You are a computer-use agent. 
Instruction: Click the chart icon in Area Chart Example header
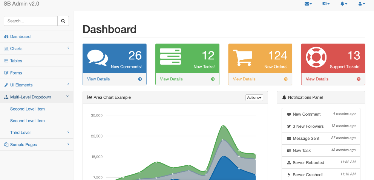[90, 97]
